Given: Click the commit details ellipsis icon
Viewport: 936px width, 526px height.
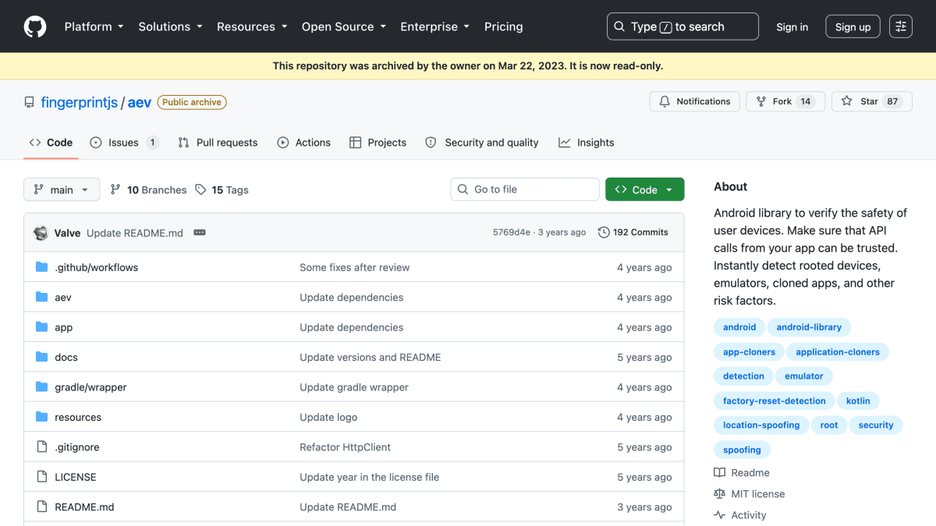Looking at the screenshot, I should pos(200,232).
